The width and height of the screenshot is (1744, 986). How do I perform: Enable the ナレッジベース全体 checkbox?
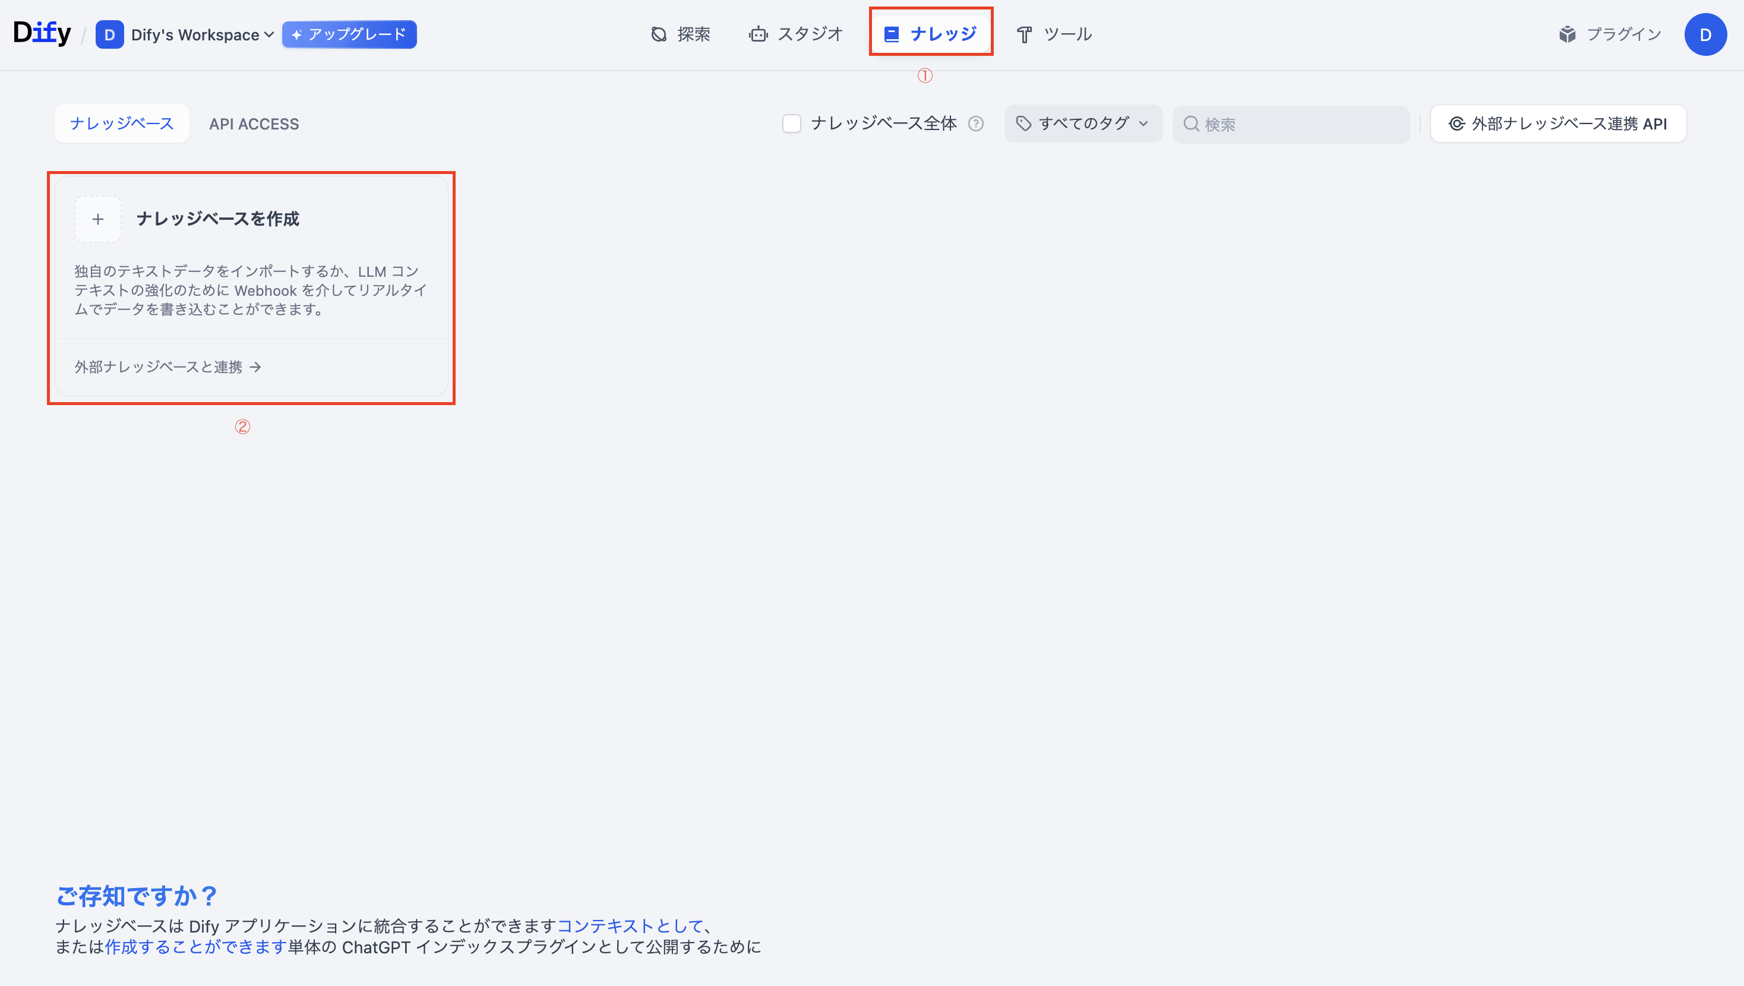tap(791, 124)
